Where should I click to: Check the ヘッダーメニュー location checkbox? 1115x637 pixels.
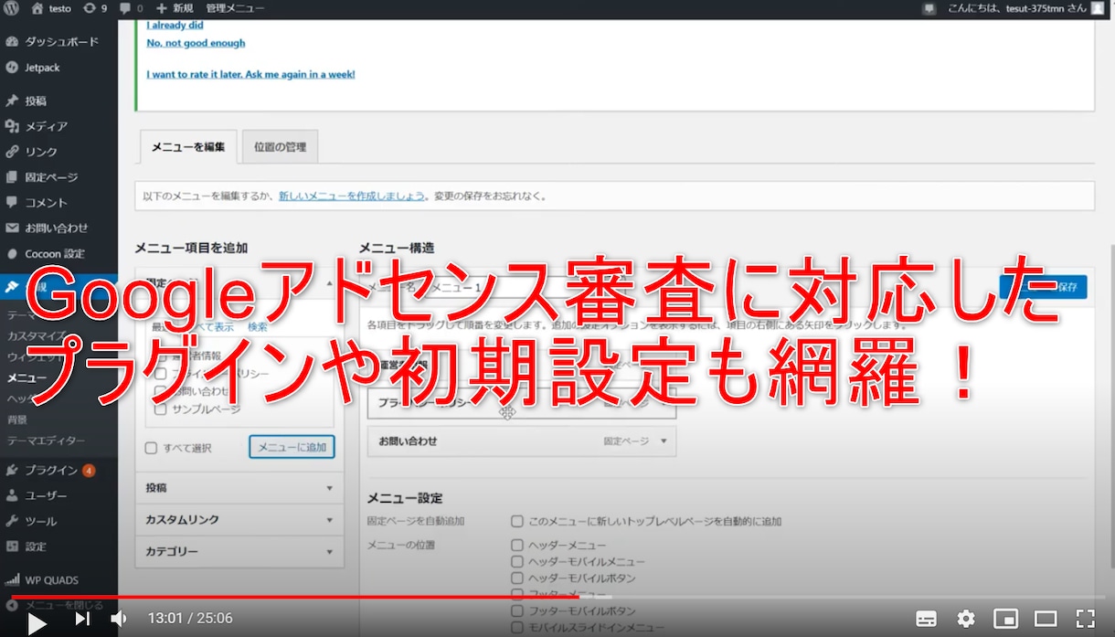[x=517, y=546]
